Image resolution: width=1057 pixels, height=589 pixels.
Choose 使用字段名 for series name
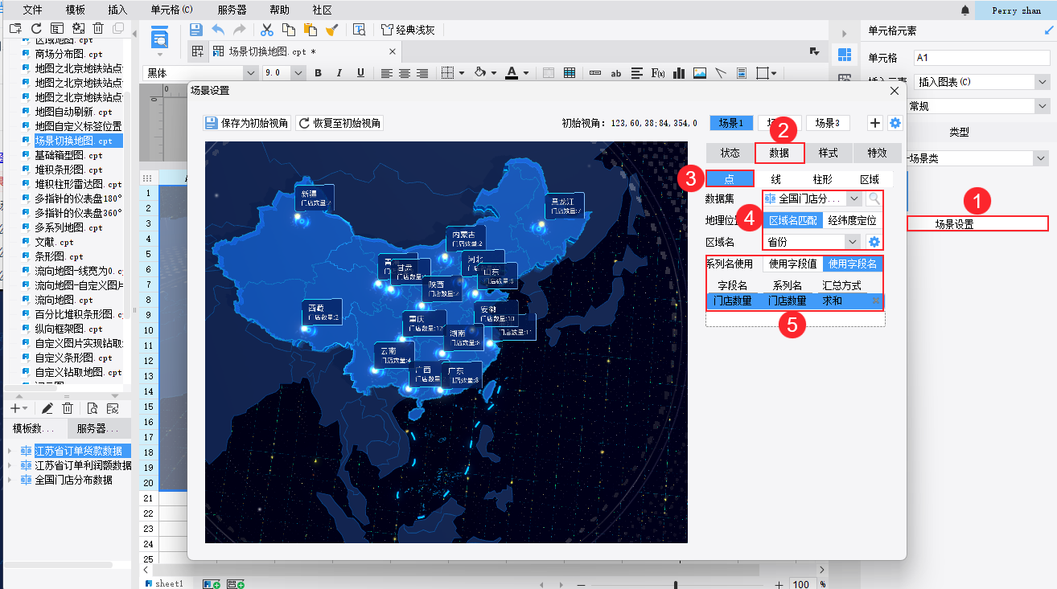[853, 264]
